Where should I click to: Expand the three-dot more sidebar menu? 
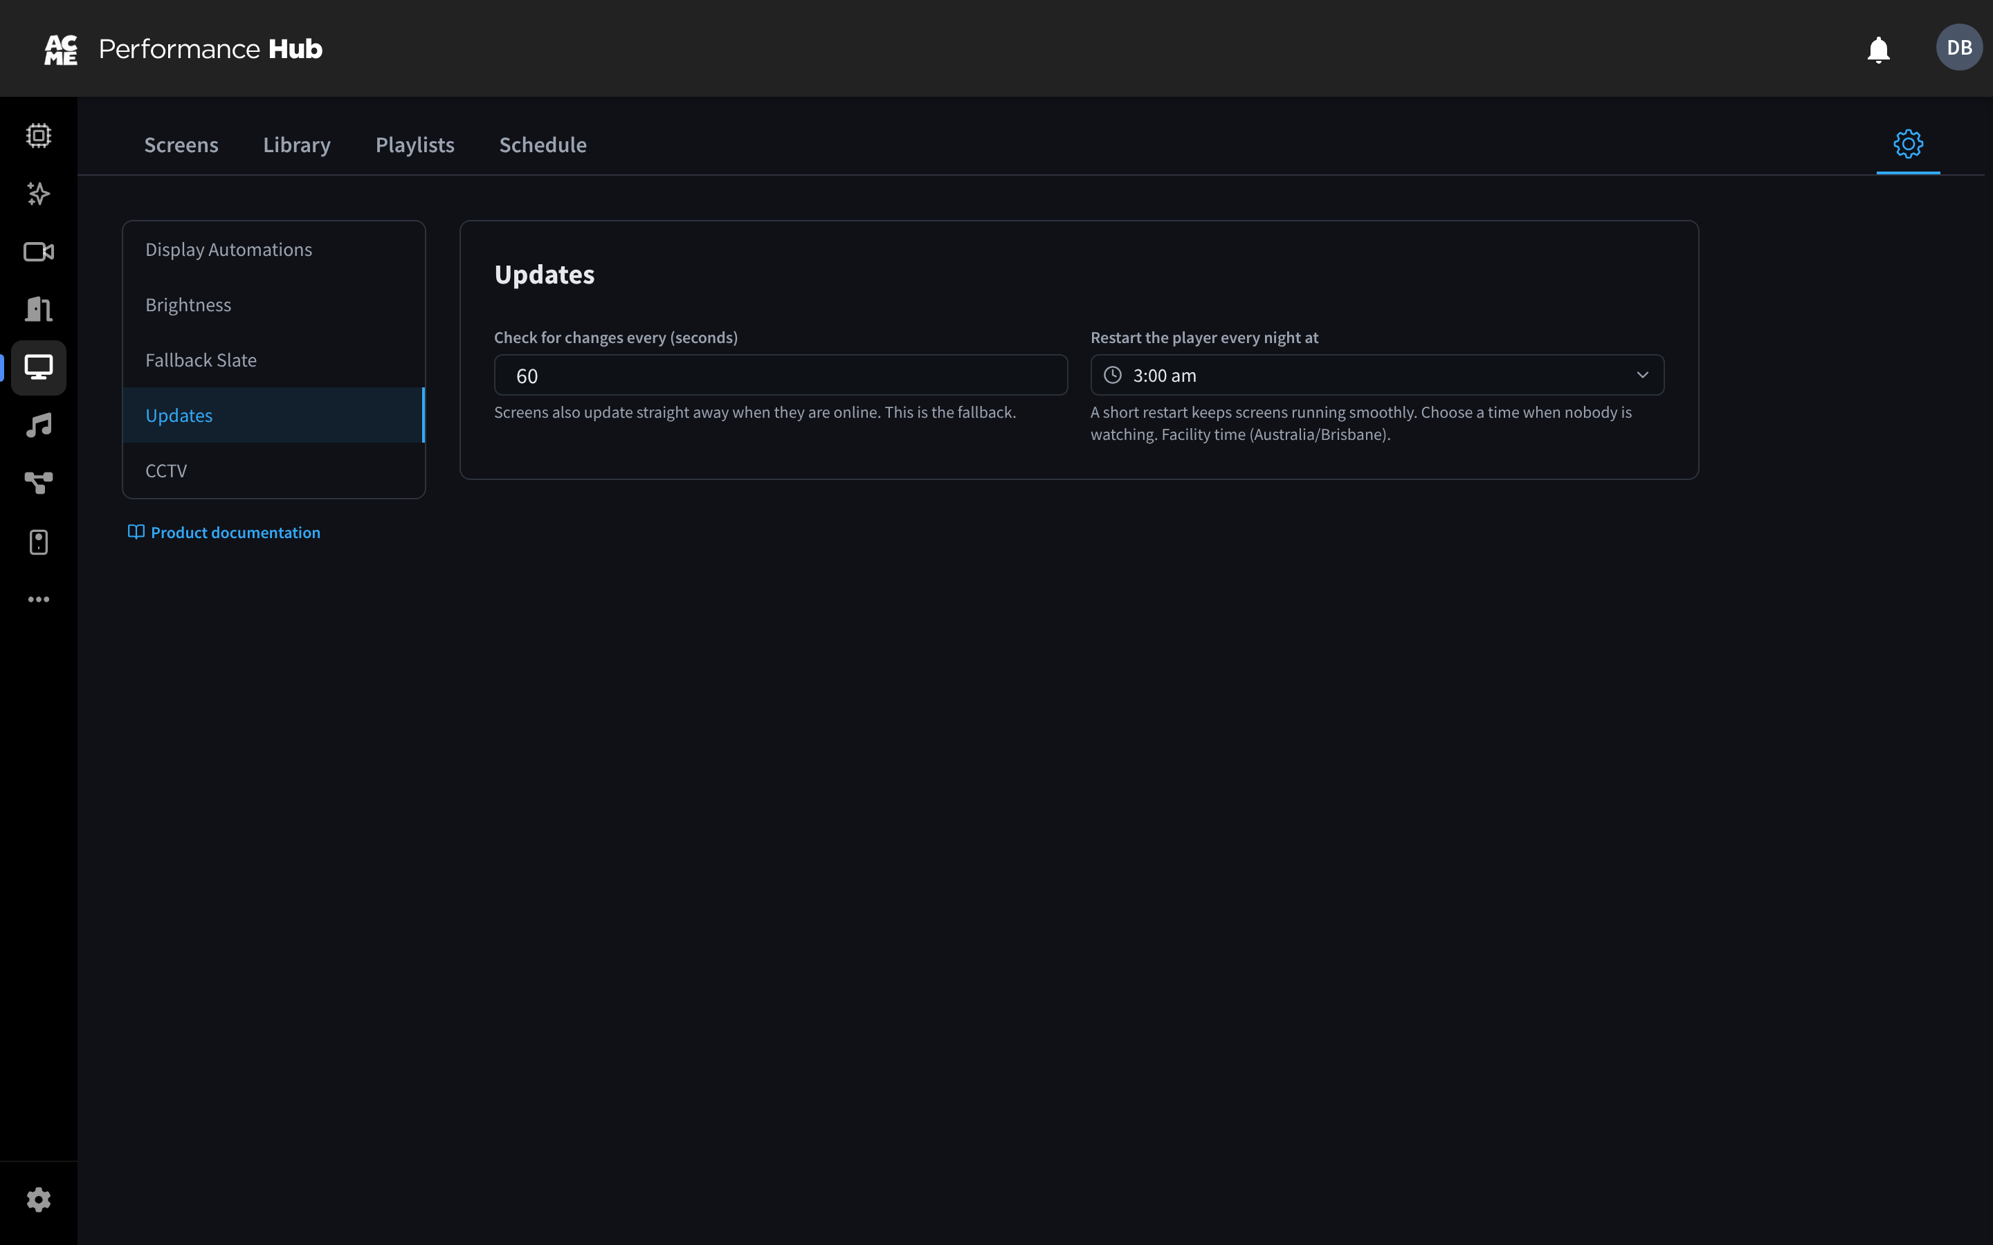39,600
